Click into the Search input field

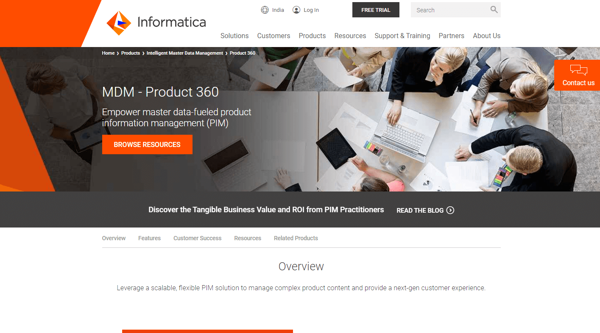[x=450, y=10]
